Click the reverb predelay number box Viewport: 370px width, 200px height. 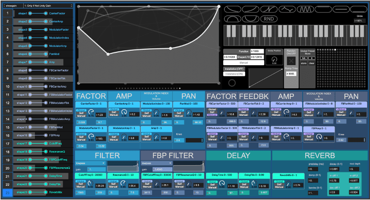tap(313, 169)
